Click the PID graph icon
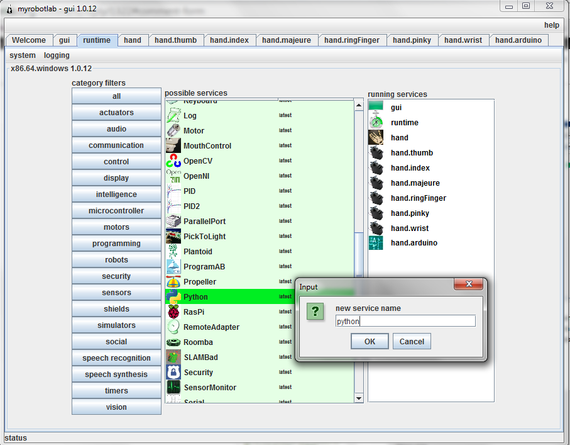The width and height of the screenshot is (570, 445). tap(173, 191)
